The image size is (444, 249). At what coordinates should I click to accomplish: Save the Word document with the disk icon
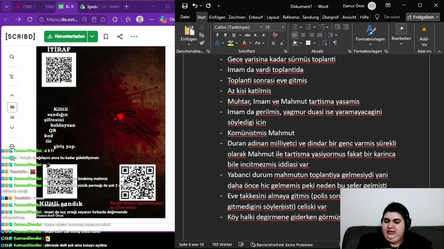click(185, 6)
